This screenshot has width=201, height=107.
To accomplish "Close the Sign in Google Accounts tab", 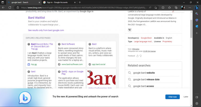I will coord(75,2).
